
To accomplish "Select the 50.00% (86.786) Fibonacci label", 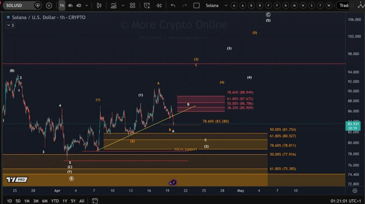I will 240,103.
